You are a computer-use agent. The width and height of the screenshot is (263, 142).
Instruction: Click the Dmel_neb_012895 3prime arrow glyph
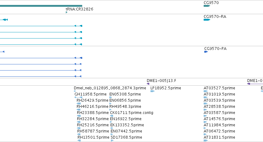coord(75,91)
